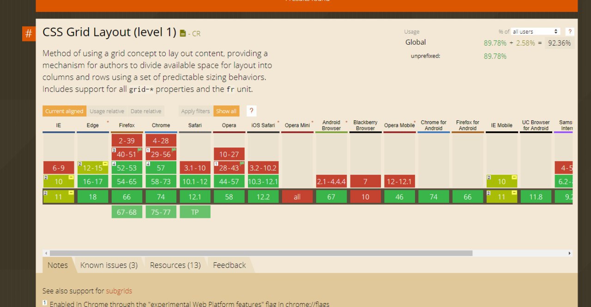The image size is (591, 307).
Task: Click the 92.36% global usage total
Action: pyautogui.click(x=560, y=43)
